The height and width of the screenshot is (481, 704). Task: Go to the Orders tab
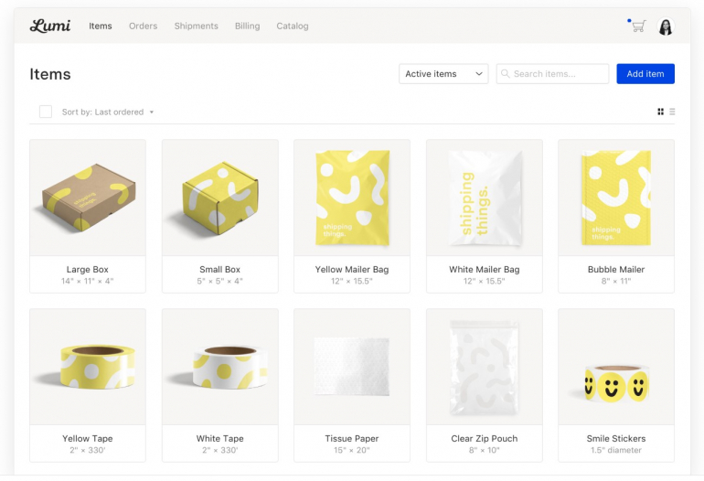click(x=143, y=27)
